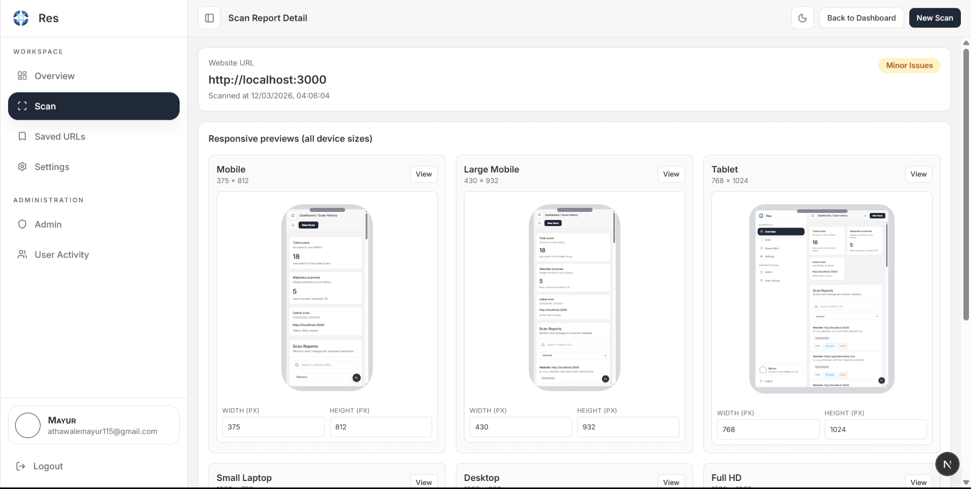Click the Logout arrow icon
This screenshot has height=489, width=971.
pyautogui.click(x=20, y=466)
